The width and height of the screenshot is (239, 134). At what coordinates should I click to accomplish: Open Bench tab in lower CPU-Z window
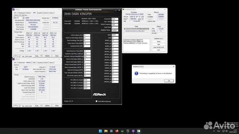(46, 63)
